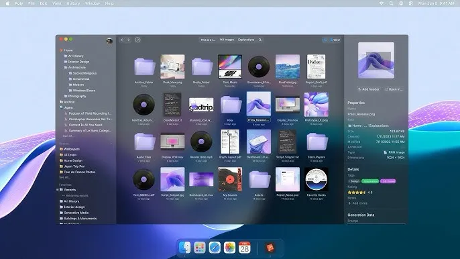The width and height of the screenshot is (460, 259).
Task: Click the large preview thumbnail in properties panel
Action: click(x=376, y=60)
